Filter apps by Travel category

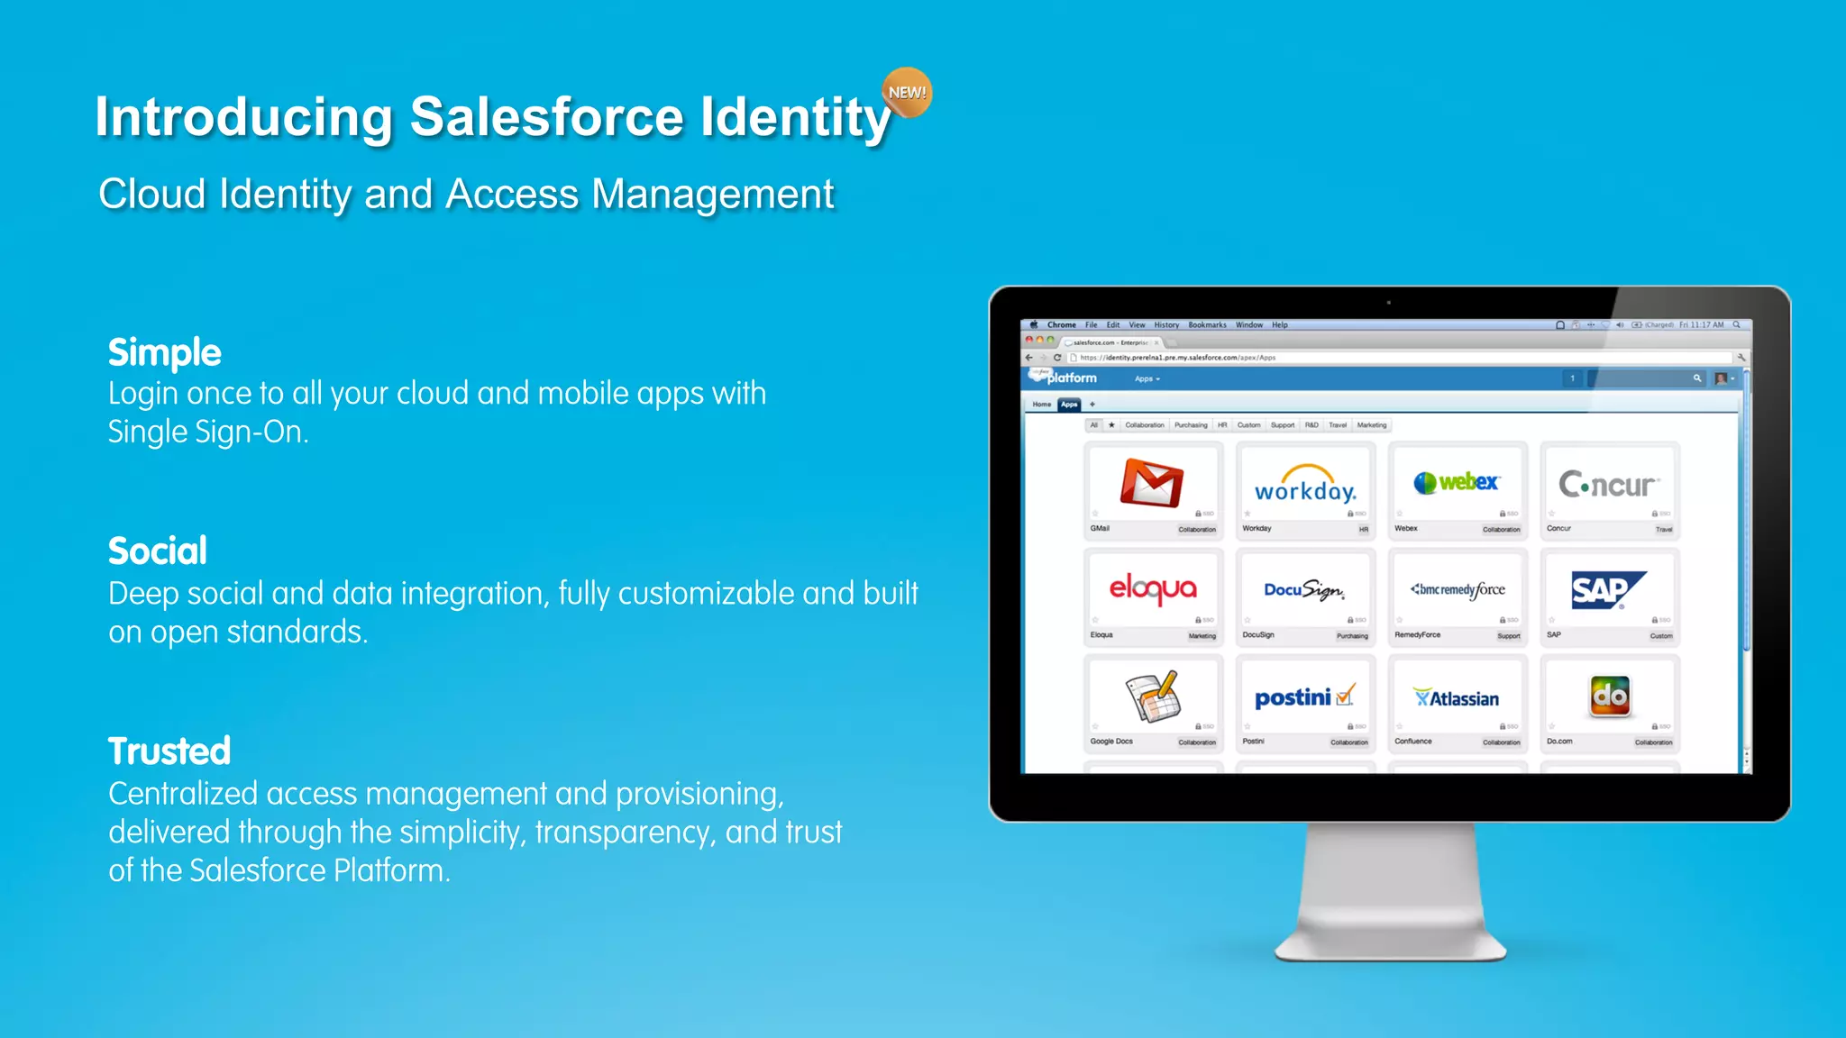pyautogui.click(x=1338, y=425)
